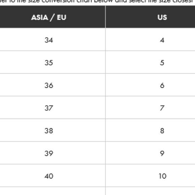195x195 pixels.
Task: Click US size 6 value
Action: [162, 86]
